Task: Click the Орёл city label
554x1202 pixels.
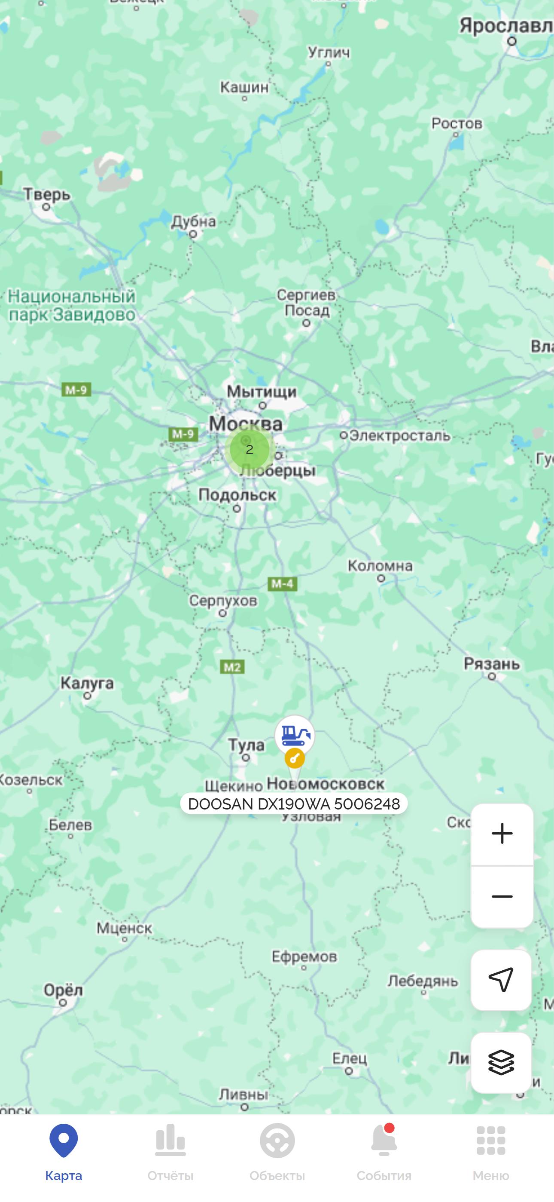Action: [64, 990]
